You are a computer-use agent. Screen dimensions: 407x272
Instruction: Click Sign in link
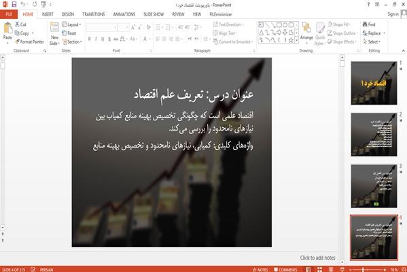pyautogui.click(x=393, y=14)
